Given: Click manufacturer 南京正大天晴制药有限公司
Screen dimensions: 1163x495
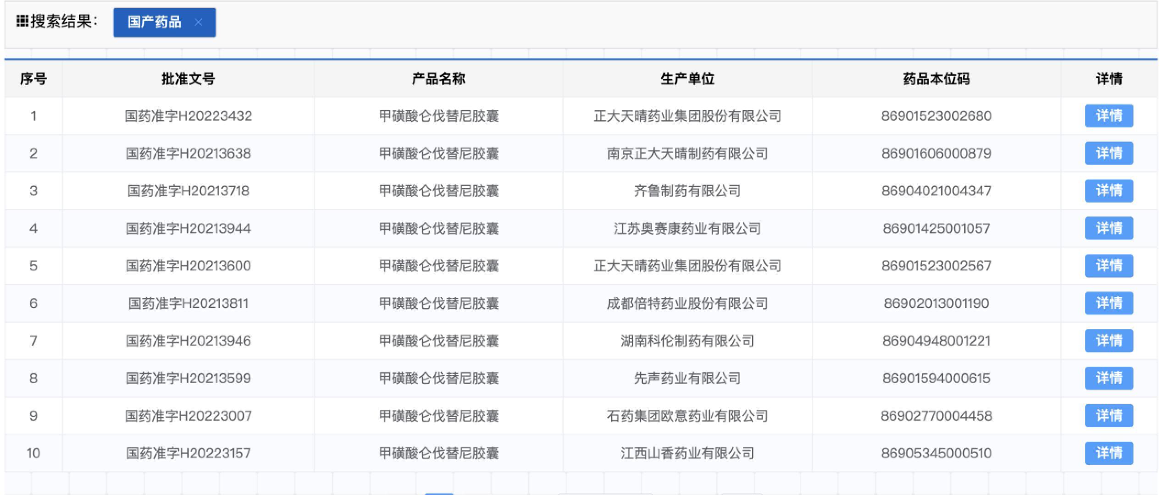Looking at the screenshot, I should [x=687, y=154].
